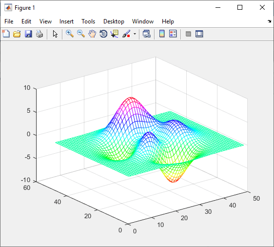
Task: Click the Hide Plot Tools icon
Action: click(188, 34)
